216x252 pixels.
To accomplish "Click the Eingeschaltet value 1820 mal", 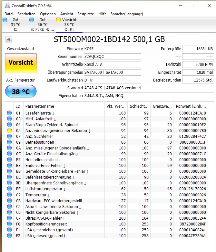I will click(x=198, y=72).
